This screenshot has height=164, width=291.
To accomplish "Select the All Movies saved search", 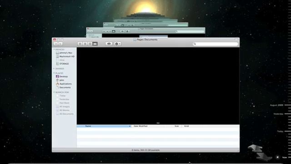I will [x=63, y=110].
